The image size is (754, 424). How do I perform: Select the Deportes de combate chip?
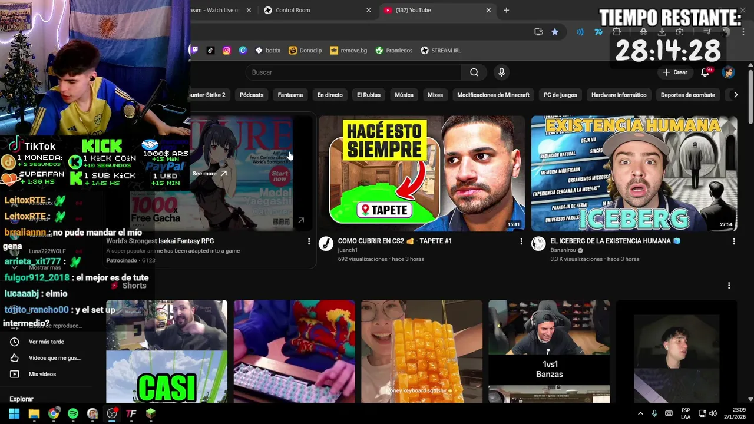coord(688,95)
